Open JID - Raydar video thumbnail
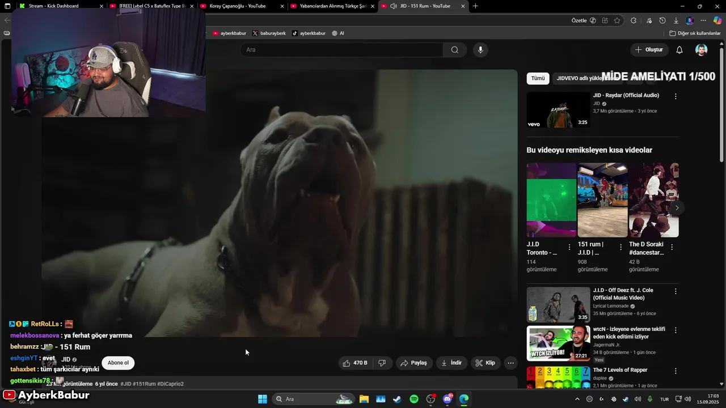This screenshot has height=408, width=726. [x=558, y=110]
